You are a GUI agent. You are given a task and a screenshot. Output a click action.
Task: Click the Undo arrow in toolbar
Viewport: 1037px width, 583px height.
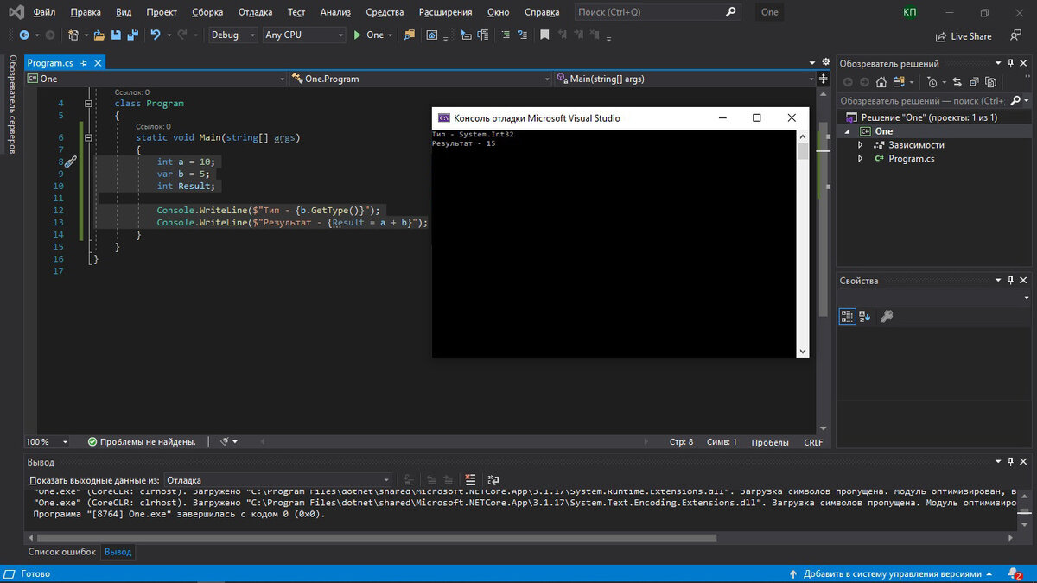point(156,35)
